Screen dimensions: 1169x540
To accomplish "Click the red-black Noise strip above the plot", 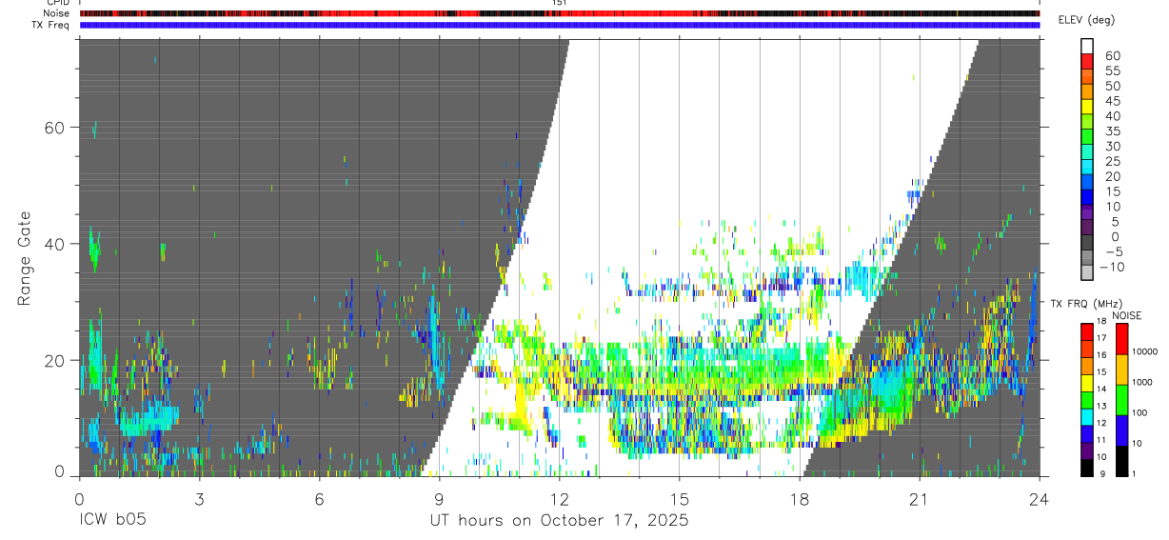I will click(560, 13).
